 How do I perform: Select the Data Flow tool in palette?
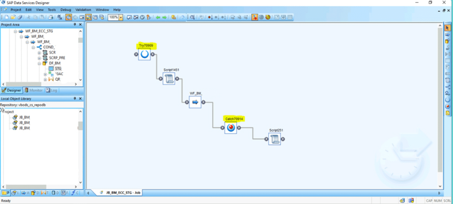pyautogui.click(x=447, y=41)
